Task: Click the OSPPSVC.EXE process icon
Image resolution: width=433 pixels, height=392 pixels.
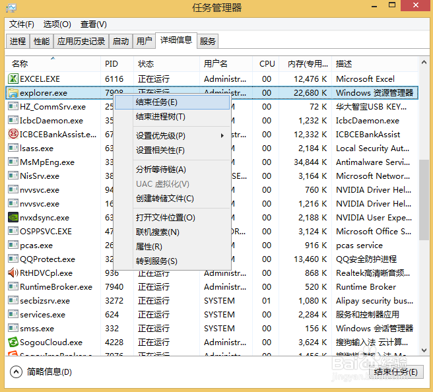Action: [x=13, y=231]
